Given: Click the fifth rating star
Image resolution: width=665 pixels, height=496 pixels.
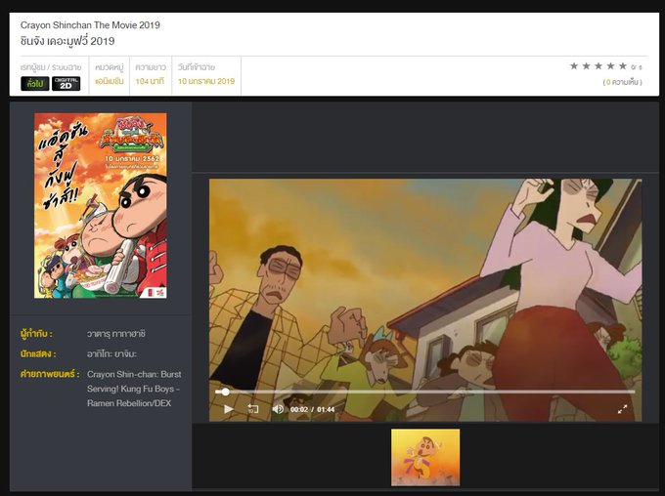Looking at the screenshot, I should (x=623, y=65).
